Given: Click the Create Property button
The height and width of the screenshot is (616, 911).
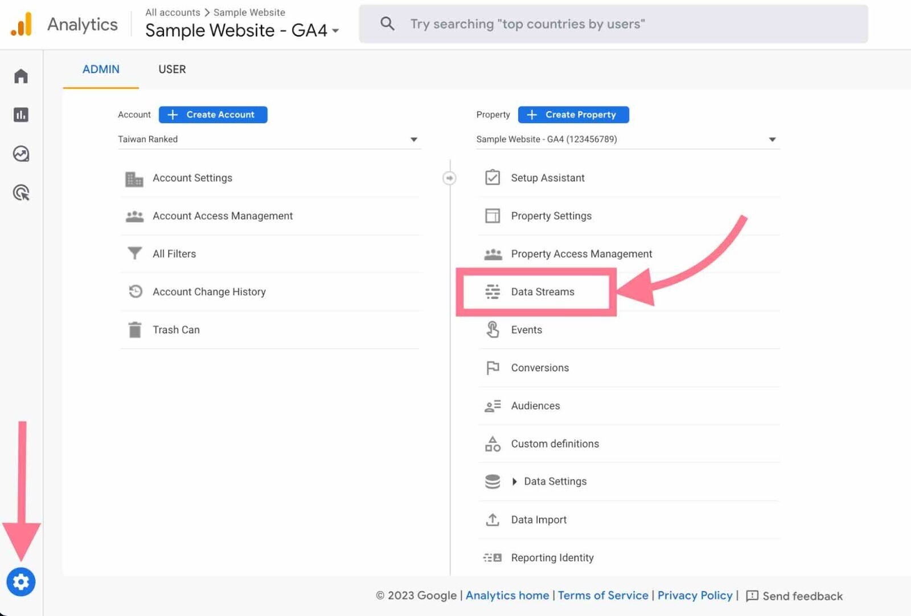Looking at the screenshot, I should pos(573,114).
